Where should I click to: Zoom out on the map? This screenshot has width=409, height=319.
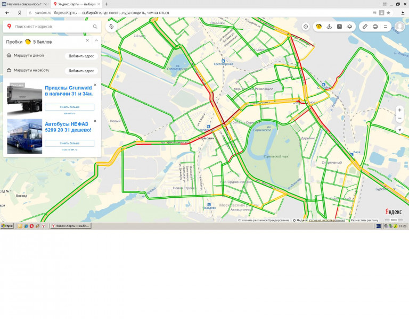click(399, 118)
